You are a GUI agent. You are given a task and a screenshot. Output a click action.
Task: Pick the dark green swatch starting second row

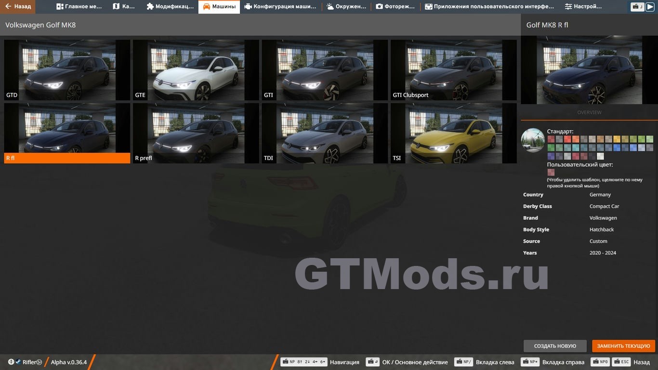(551, 147)
